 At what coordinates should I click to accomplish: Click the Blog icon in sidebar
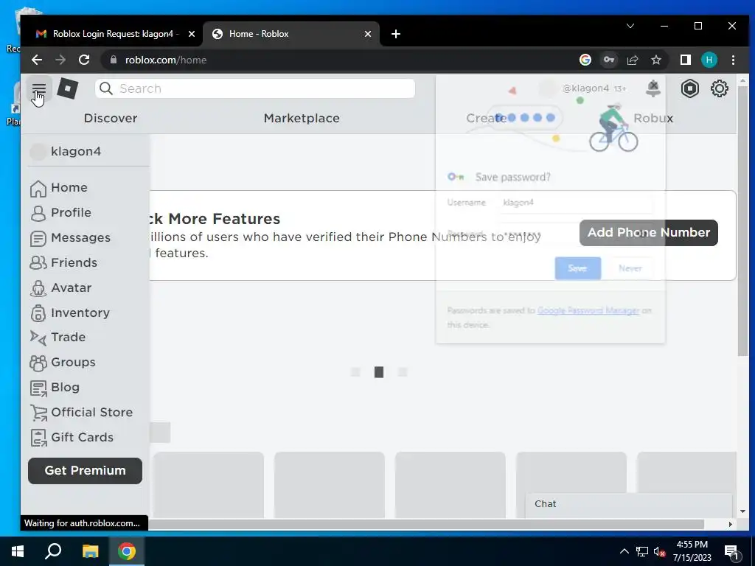(38, 388)
